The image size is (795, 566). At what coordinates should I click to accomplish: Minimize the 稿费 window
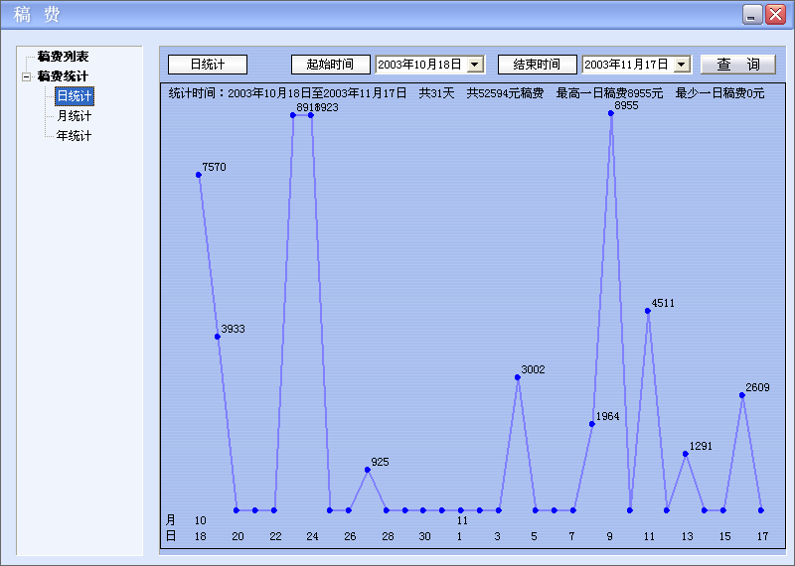752,15
